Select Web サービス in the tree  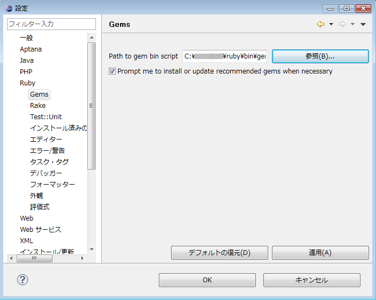point(41,230)
